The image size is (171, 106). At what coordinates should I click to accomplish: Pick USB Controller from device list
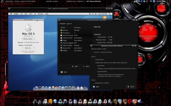(67, 46)
